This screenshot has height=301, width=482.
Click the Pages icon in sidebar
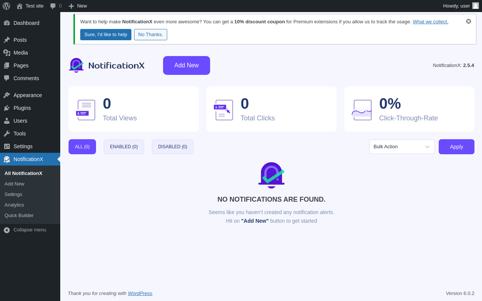[7, 65]
